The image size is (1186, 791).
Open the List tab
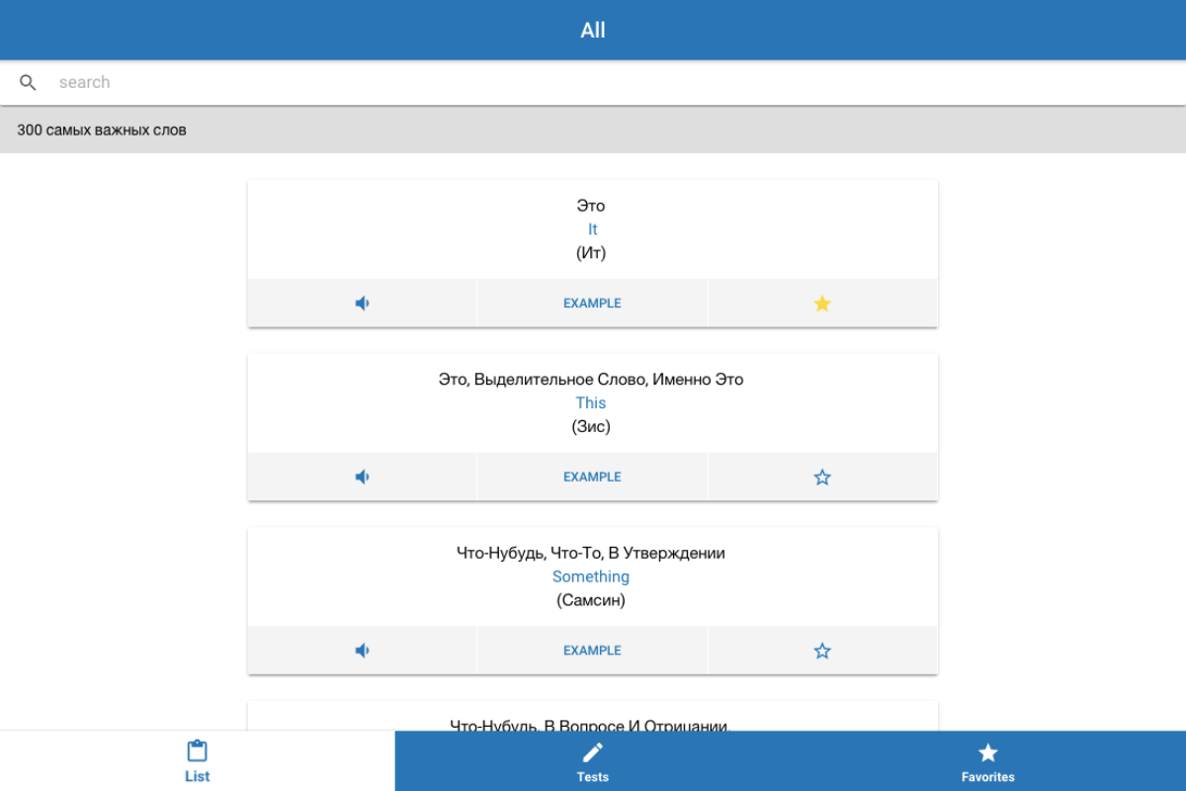click(198, 761)
